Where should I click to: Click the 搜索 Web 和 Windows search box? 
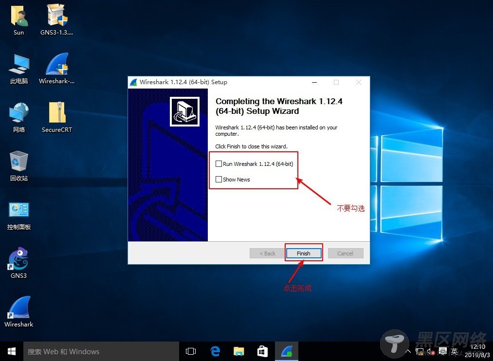pos(101,351)
